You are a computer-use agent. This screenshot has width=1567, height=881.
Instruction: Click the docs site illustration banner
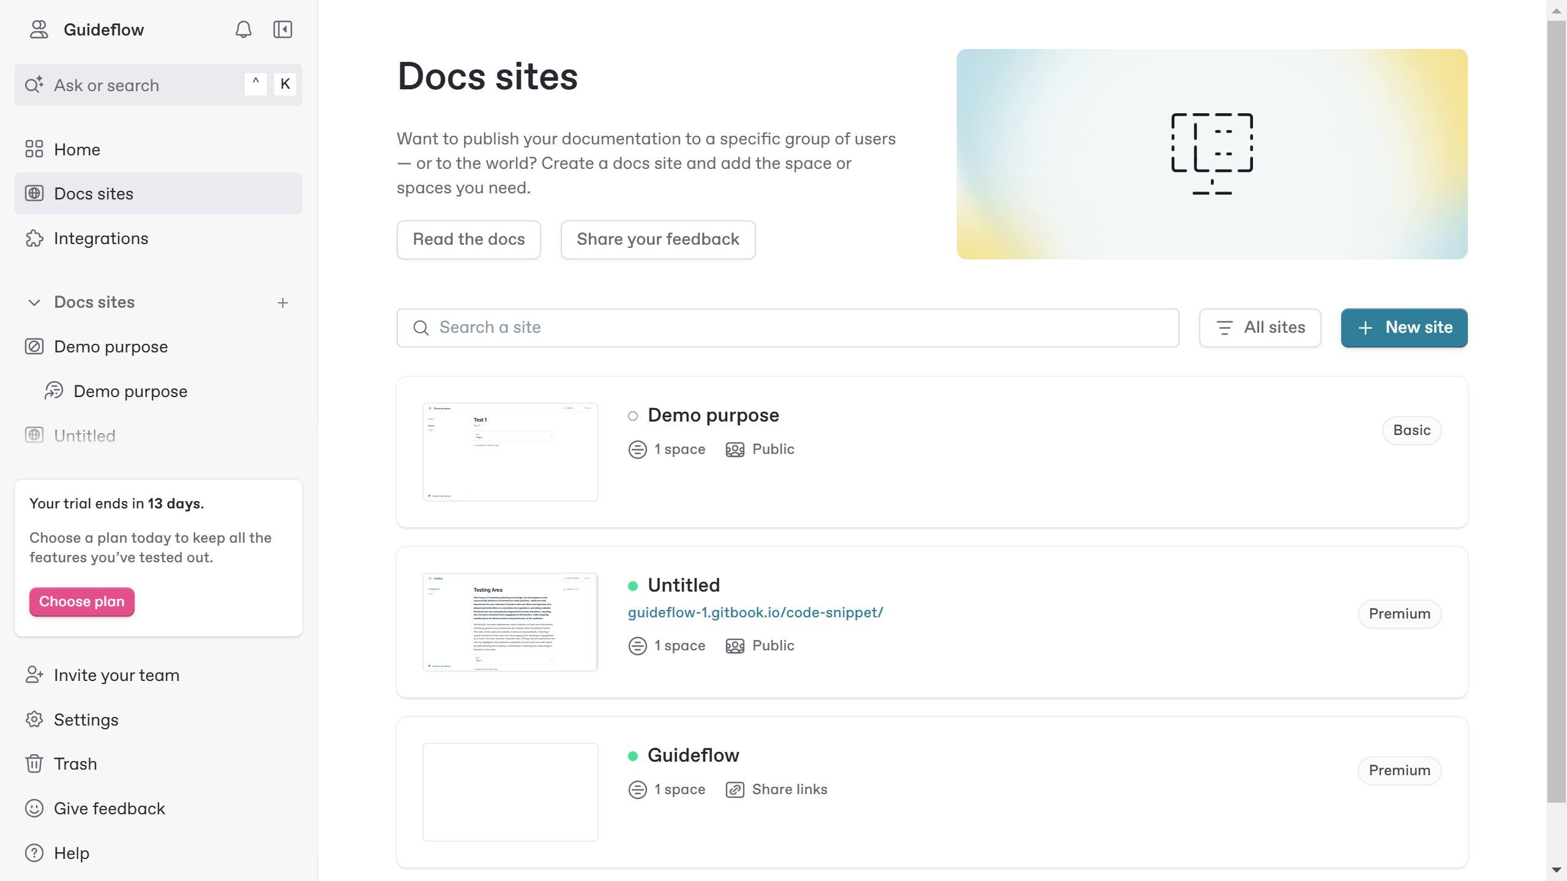tap(1212, 154)
